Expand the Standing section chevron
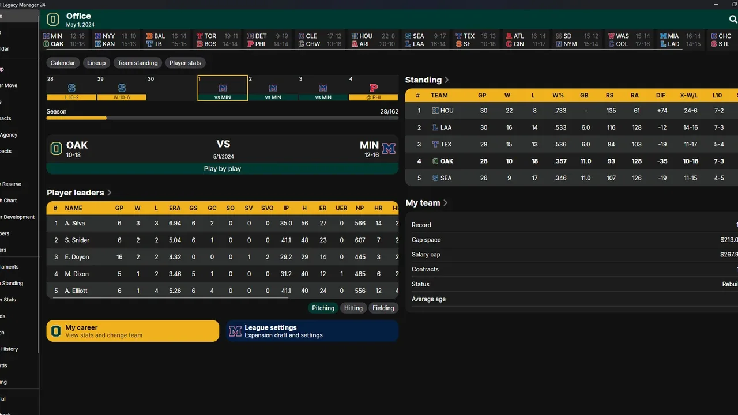Screen dimensions: 738x415 (447, 80)
